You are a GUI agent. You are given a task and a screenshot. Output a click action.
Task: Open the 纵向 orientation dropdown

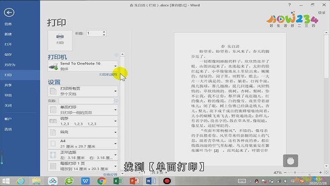[83, 132]
